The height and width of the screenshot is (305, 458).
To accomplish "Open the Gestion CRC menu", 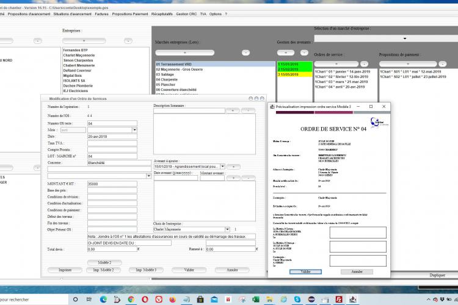I will (x=186, y=14).
